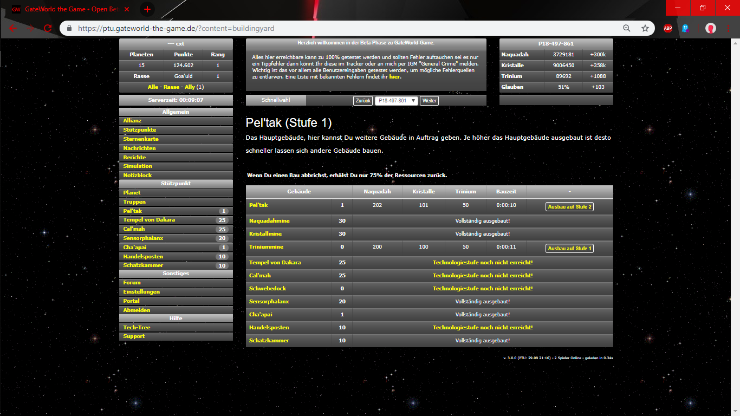Click the Opera-style red profile icon
Image resolution: width=740 pixels, height=416 pixels.
(710, 28)
